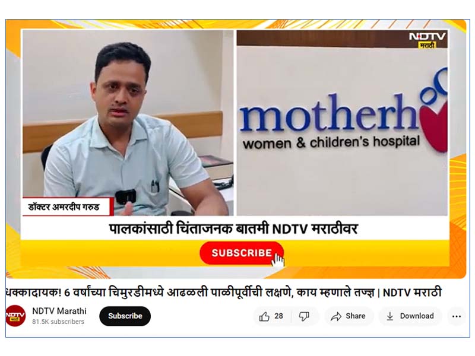Viewport: 475px width, 356px height.
Task: Open the three-dot more actions menu
Action: point(456,316)
